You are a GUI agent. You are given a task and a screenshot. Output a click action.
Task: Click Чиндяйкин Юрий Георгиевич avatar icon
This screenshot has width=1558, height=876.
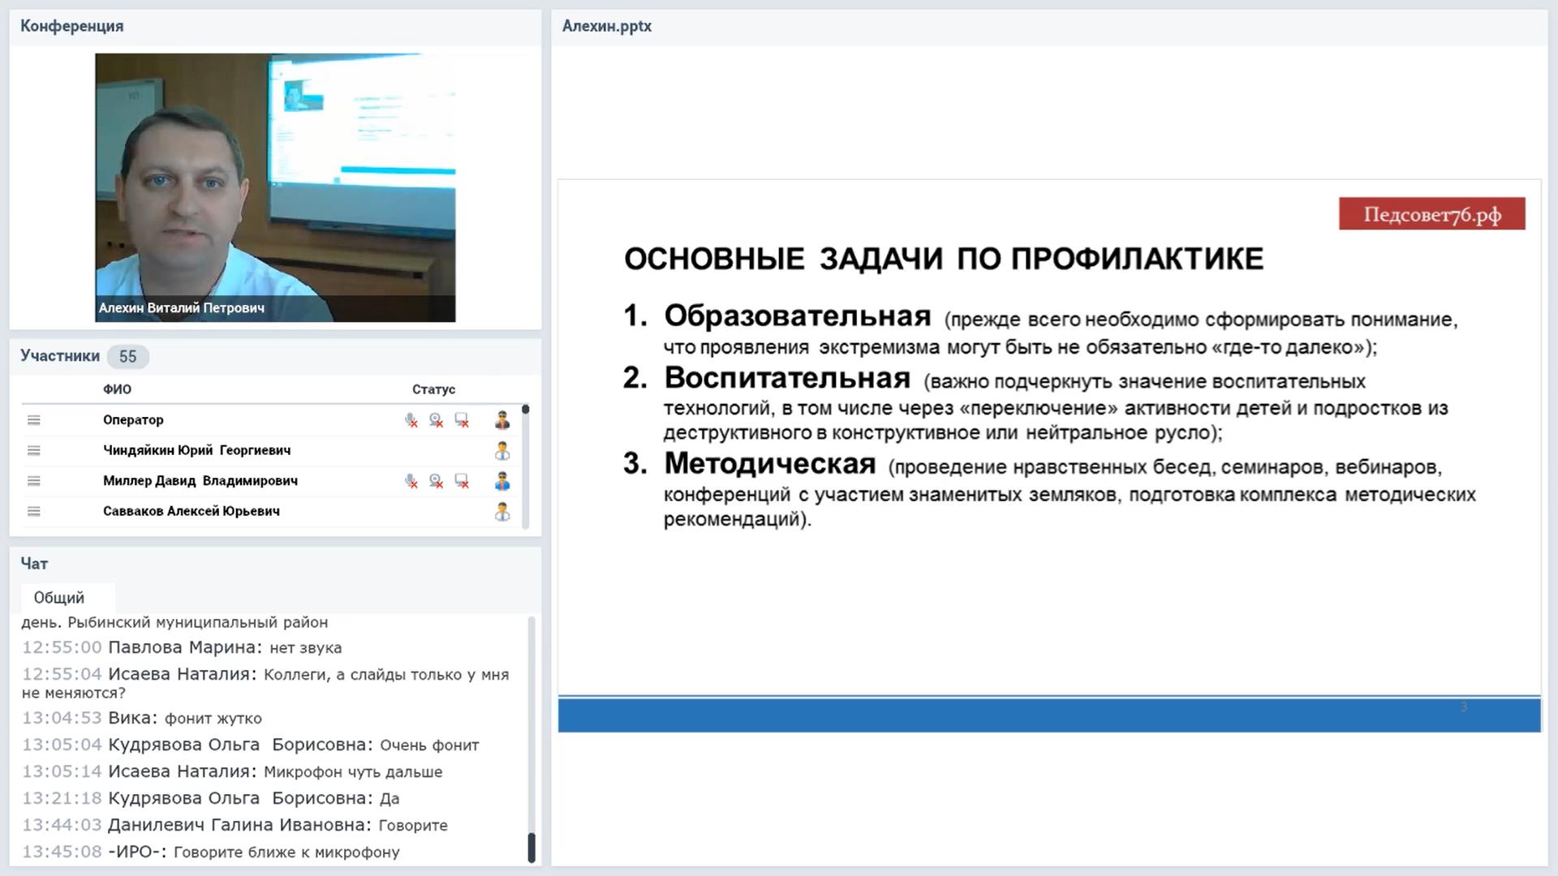(502, 450)
